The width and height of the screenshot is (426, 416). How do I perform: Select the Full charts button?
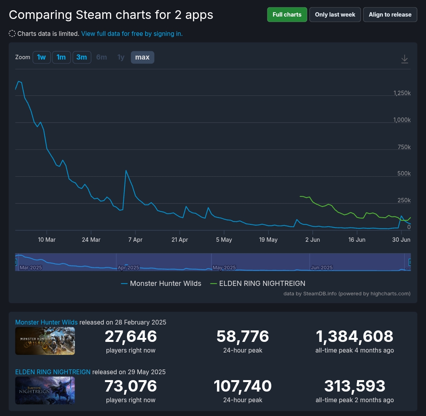pyautogui.click(x=287, y=15)
